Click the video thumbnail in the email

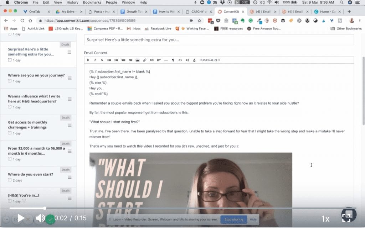pyautogui.click(x=191, y=190)
